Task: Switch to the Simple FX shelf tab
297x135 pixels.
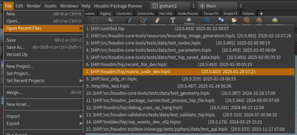Action: [x=230, y=14]
